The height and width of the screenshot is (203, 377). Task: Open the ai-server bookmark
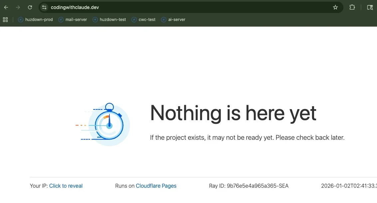tap(173, 20)
